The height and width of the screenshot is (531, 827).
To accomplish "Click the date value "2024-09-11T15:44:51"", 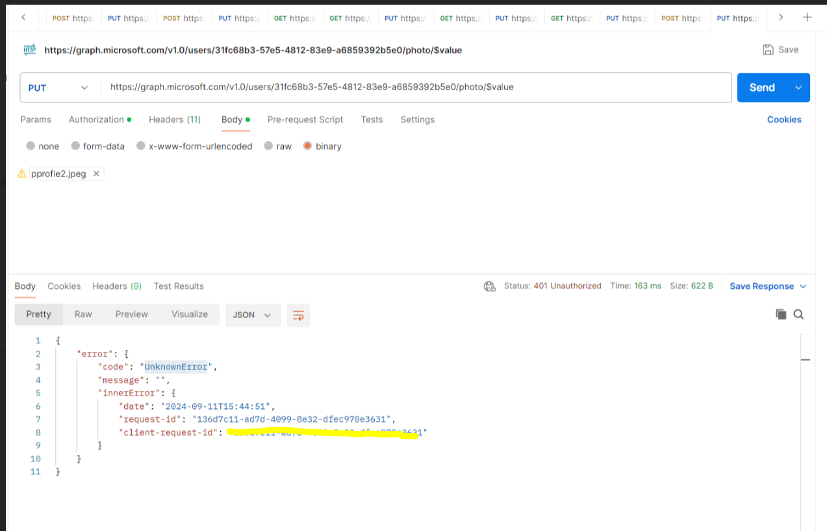I will tap(218, 406).
